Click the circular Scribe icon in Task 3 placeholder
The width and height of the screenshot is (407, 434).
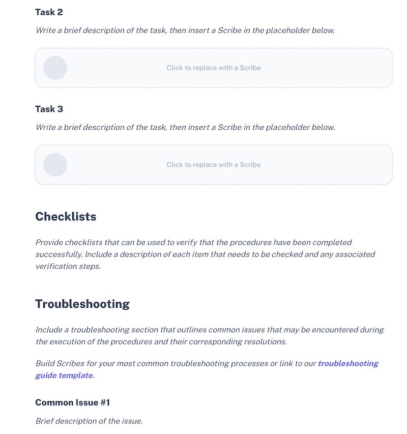point(55,165)
